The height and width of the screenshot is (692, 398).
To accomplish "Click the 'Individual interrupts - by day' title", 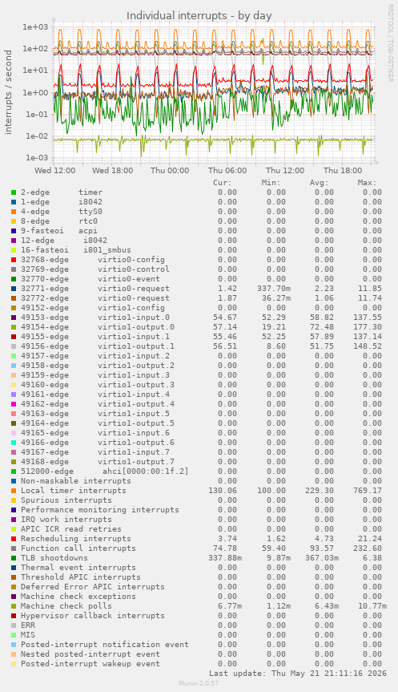I will [199, 16].
